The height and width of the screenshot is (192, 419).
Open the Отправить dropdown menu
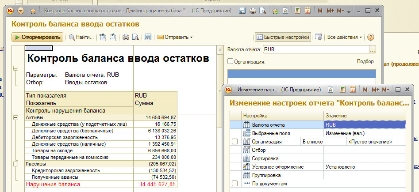(175, 38)
